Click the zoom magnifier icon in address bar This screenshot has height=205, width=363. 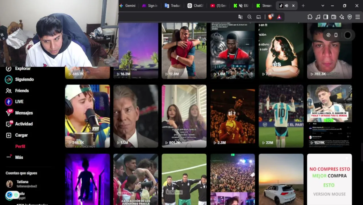point(249,17)
